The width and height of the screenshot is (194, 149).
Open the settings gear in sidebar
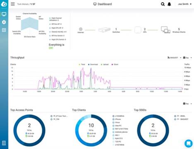coord(4,22)
